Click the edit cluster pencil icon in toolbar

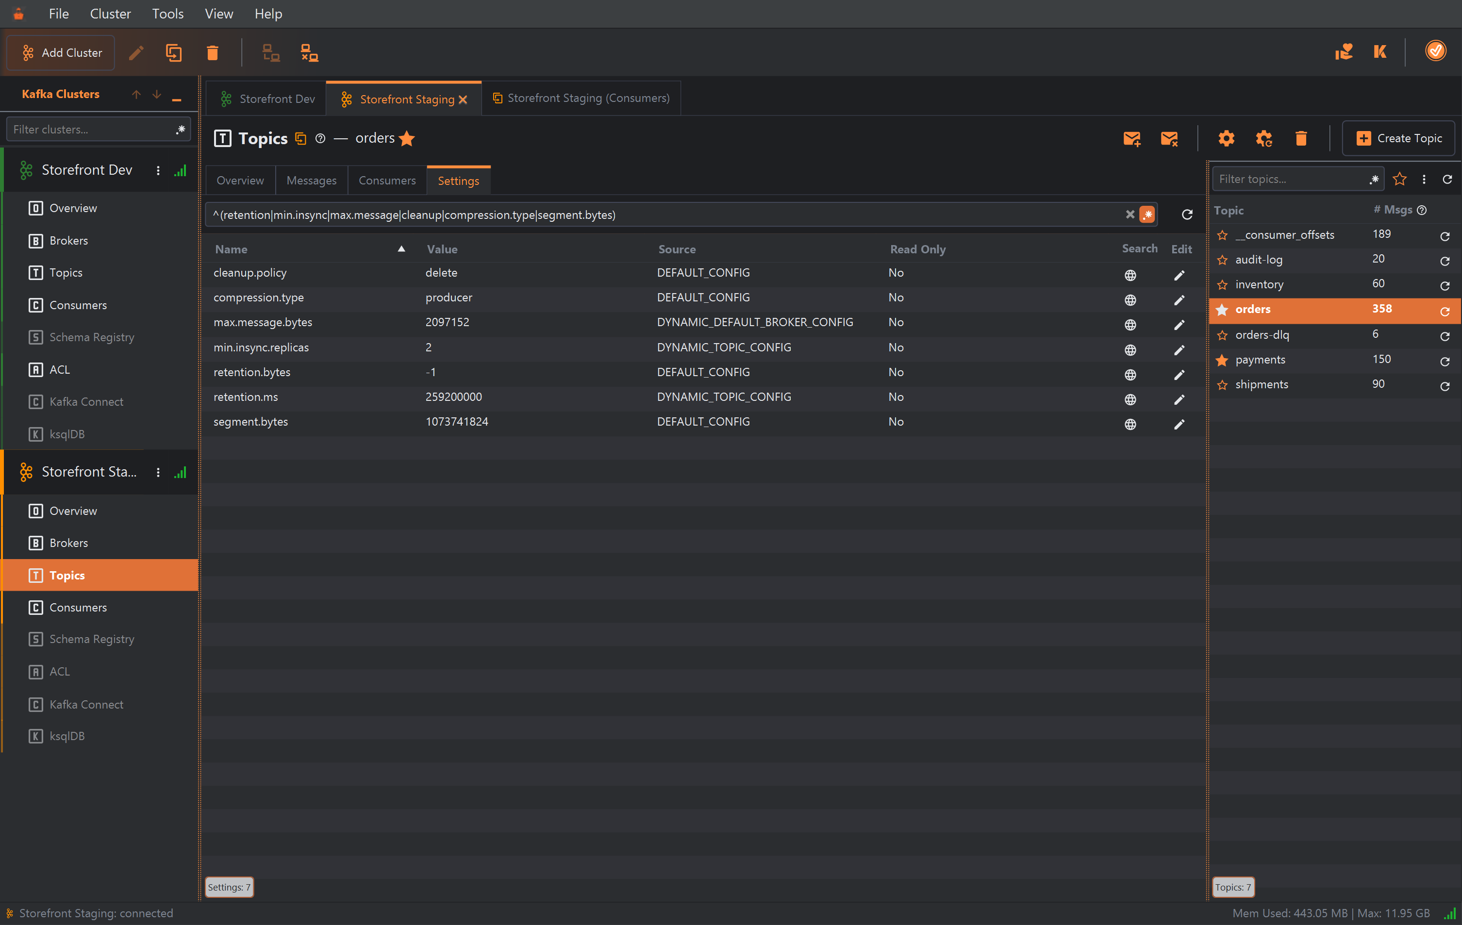[136, 53]
